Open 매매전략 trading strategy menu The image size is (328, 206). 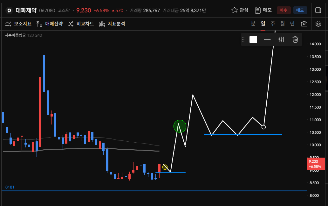click(50, 24)
